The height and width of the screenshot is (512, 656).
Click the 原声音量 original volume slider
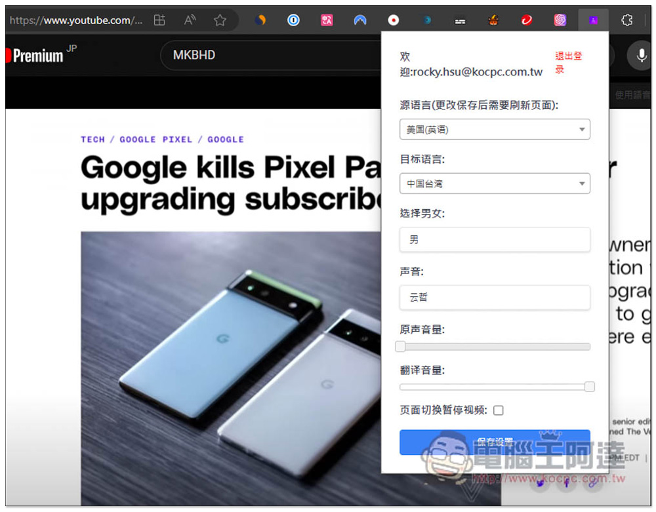[495, 346]
